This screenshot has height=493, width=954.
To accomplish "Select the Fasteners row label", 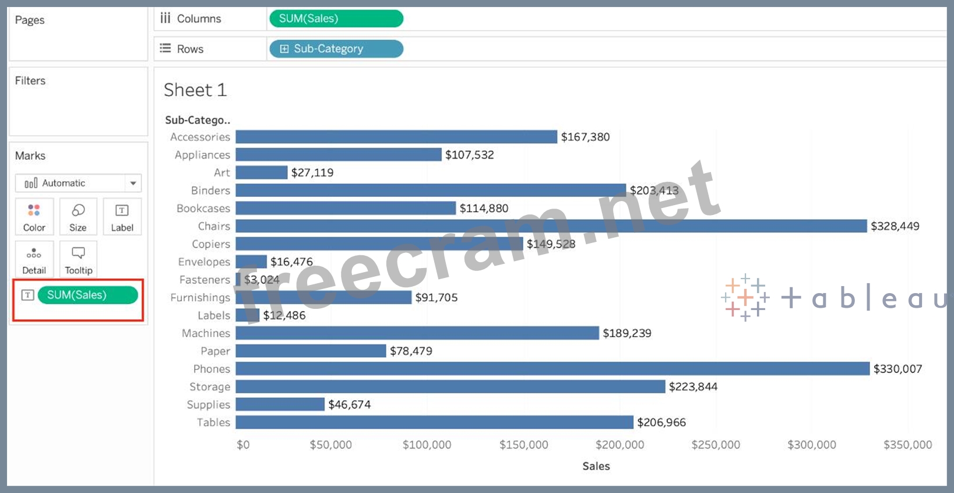I will [x=205, y=280].
